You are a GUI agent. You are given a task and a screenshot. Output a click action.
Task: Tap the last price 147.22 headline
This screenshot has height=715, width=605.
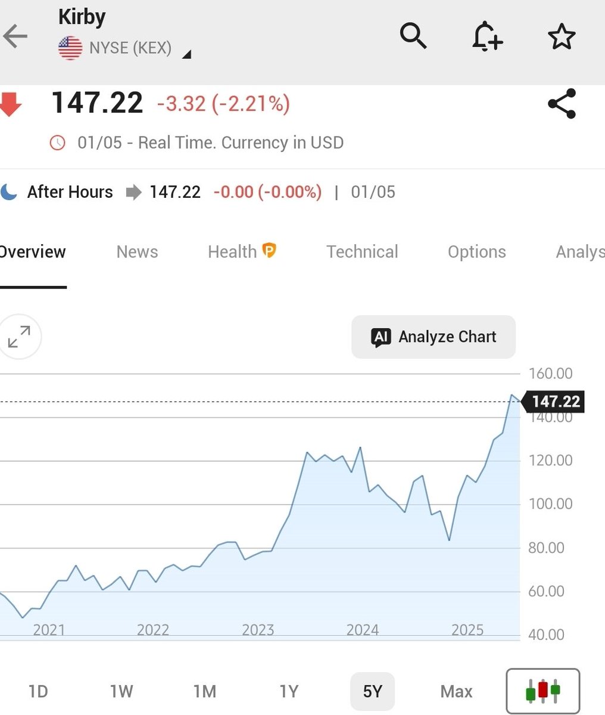pyautogui.click(x=97, y=103)
